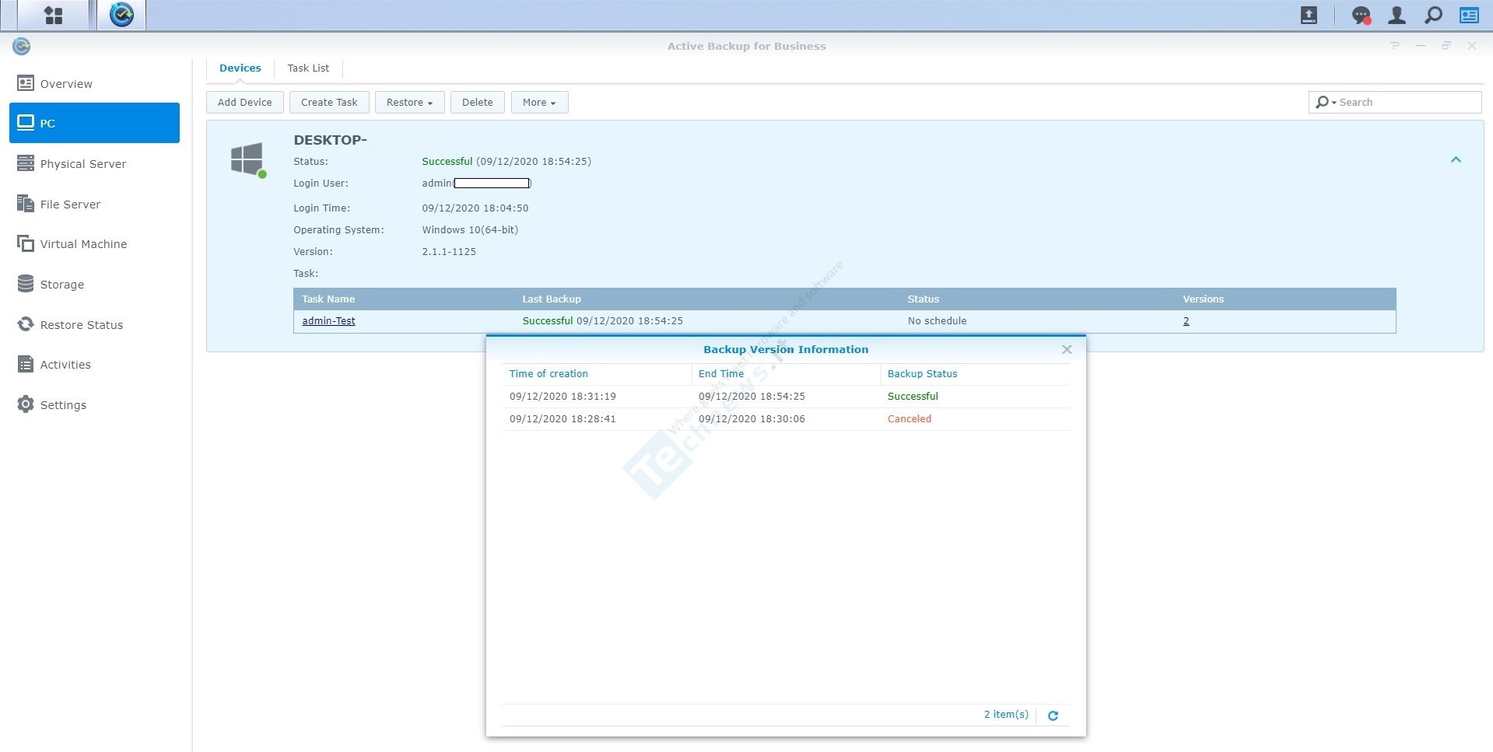View Restore Status page
The width and height of the screenshot is (1493, 752).
[94, 324]
